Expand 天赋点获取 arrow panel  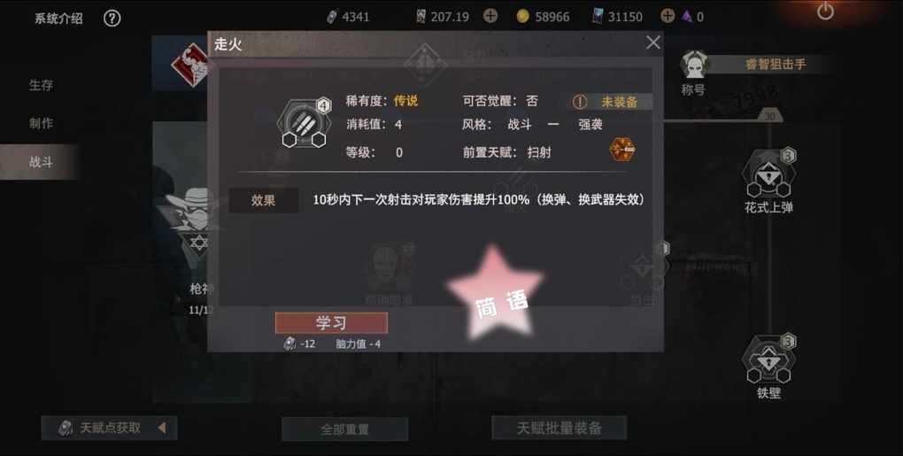tap(162, 428)
